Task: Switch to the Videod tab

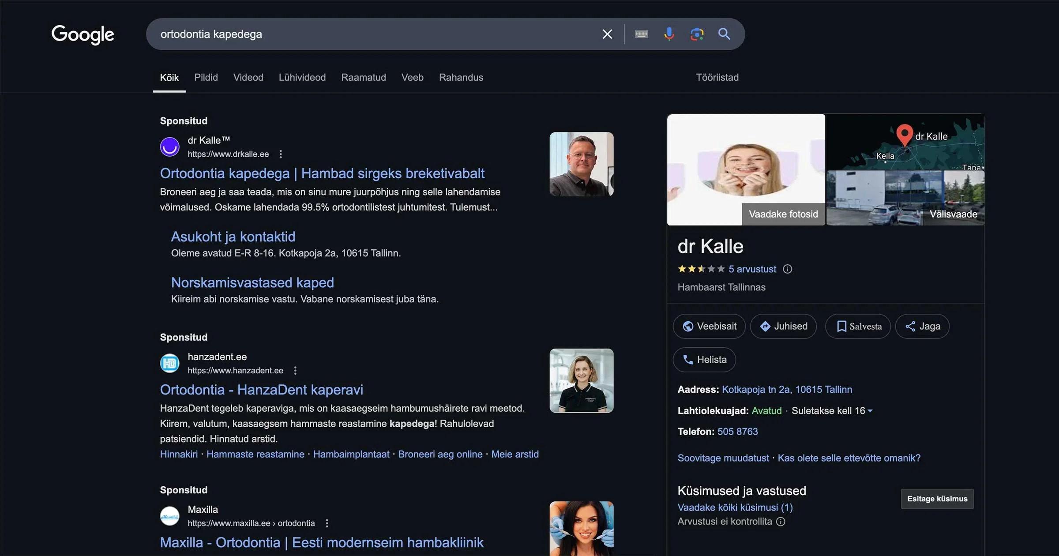Action: [248, 77]
